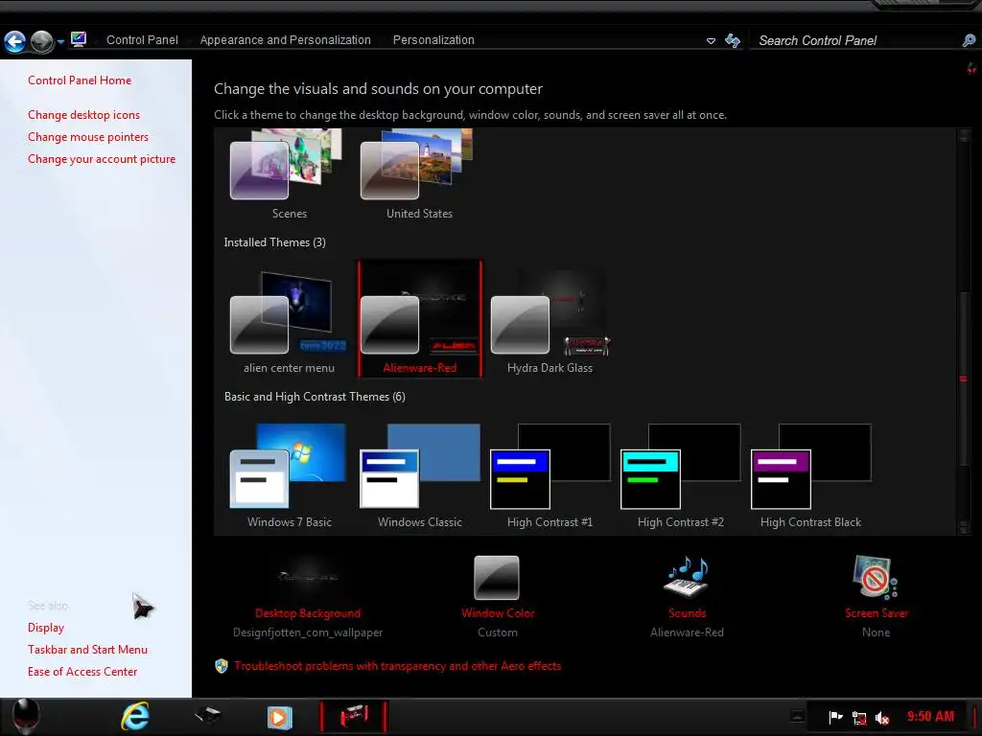Image resolution: width=982 pixels, height=736 pixels.
Task: Click the Installed Themes (3) heading
Action: coord(275,242)
